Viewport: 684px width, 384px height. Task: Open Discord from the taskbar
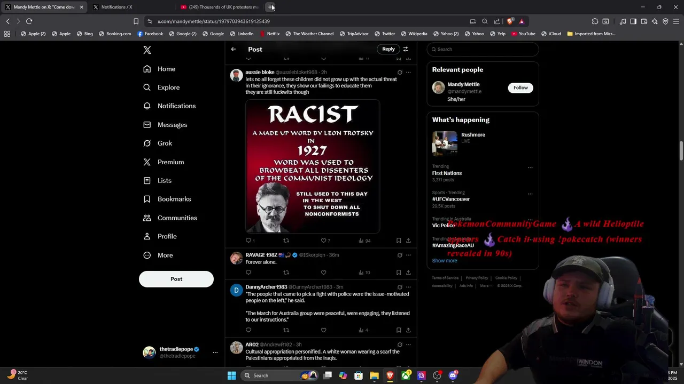[x=453, y=375]
